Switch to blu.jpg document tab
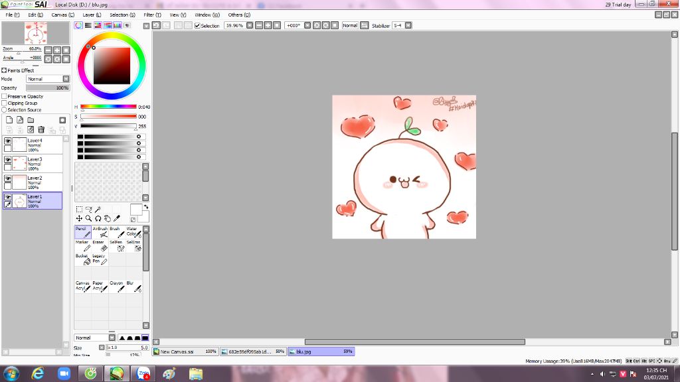This screenshot has width=680, height=382. 321,351
